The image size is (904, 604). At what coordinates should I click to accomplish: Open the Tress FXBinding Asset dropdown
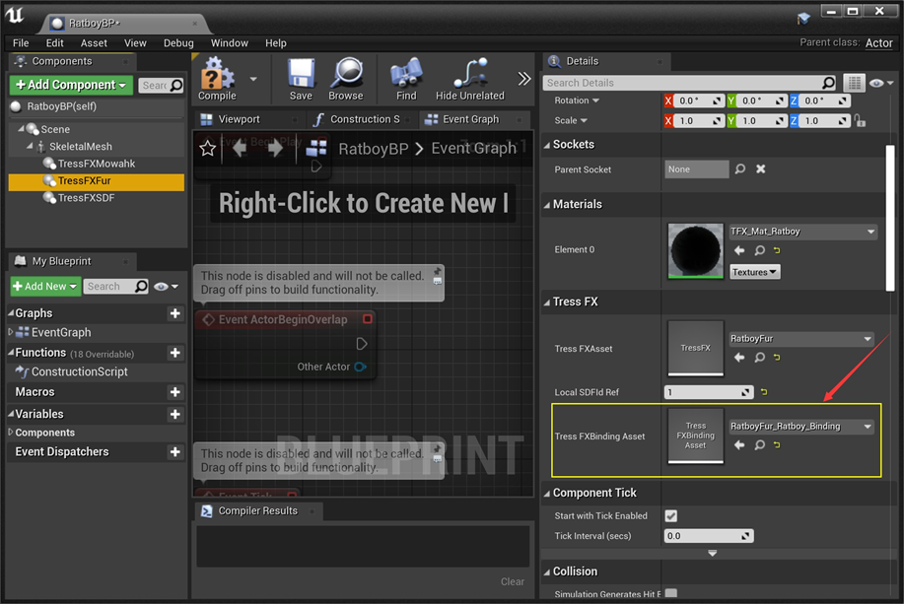click(801, 427)
